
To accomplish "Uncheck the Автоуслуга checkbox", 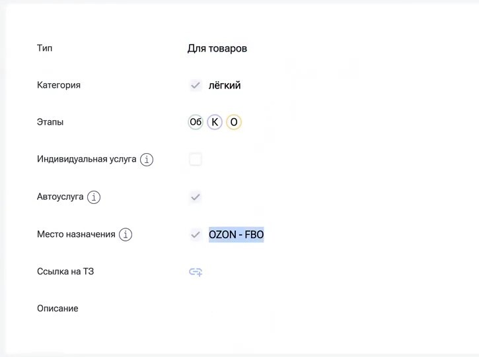I will coord(196,197).
